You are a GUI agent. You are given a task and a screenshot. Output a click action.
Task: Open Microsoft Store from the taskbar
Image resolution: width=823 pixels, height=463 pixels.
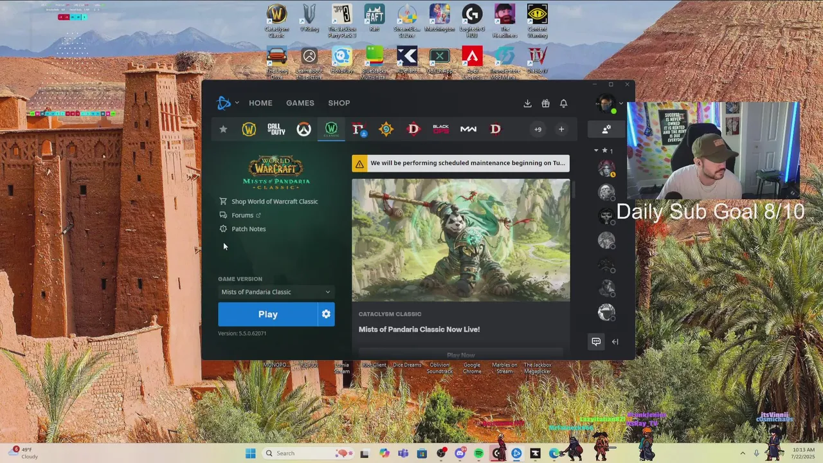pos(422,453)
